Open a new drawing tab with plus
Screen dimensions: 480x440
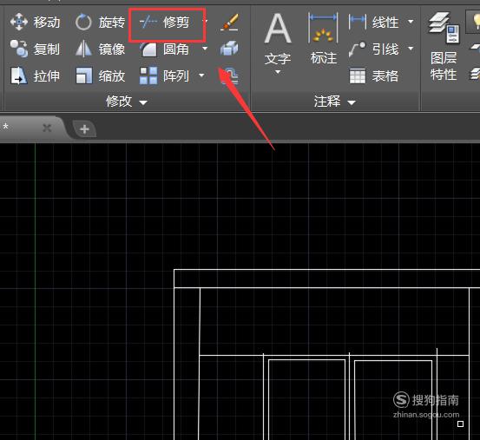[84, 129]
